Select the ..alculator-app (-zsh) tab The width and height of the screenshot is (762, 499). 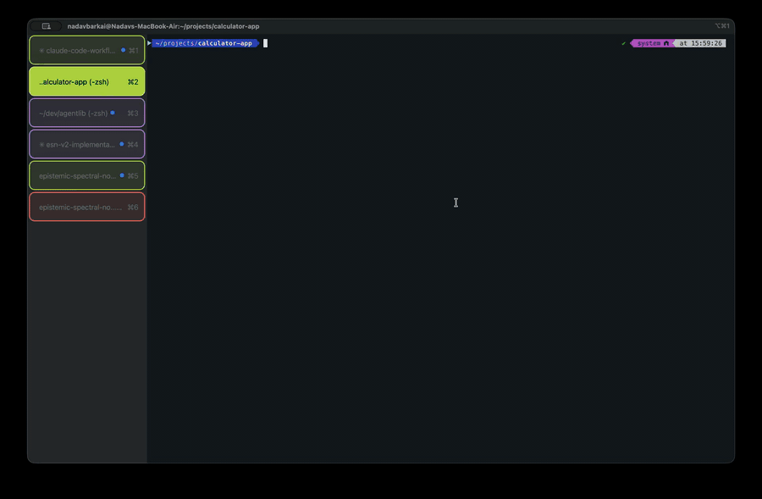(87, 81)
